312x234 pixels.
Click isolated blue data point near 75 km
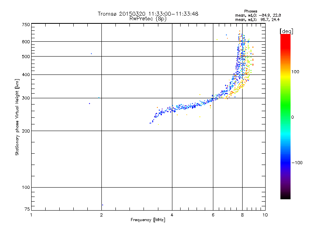pyautogui.click(x=103, y=205)
